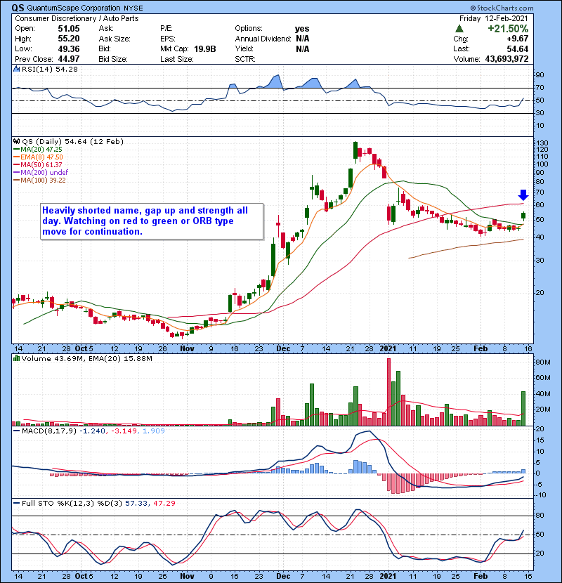Click the Ask Size label

tap(115, 39)
